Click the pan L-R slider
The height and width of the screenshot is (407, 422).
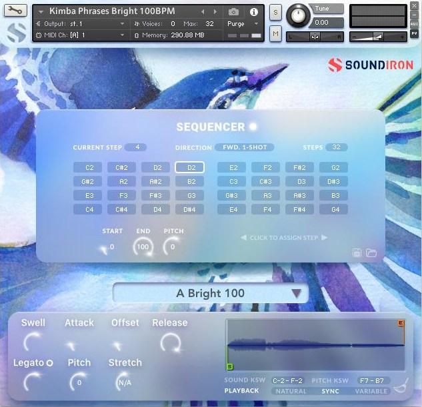(x=315, y=37)
